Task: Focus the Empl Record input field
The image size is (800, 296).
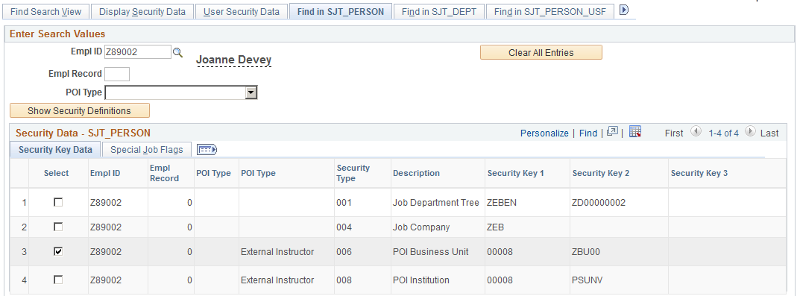Action: (x=117, y=74)
